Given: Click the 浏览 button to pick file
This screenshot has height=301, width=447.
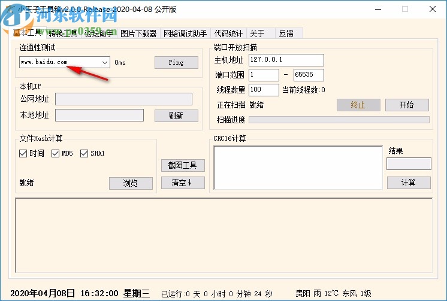Looking at the screenshot, I should point(131,183).
